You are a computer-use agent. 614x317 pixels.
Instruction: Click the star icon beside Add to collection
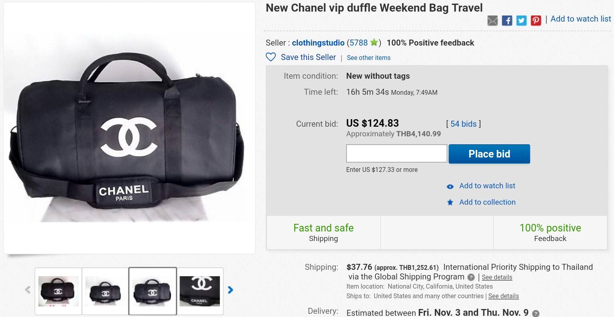click(x=450, y=203)
